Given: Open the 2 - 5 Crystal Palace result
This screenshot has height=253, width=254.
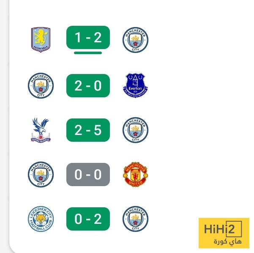Looking at the screenshot, I should pyautogui.click(x=88, y=130).
